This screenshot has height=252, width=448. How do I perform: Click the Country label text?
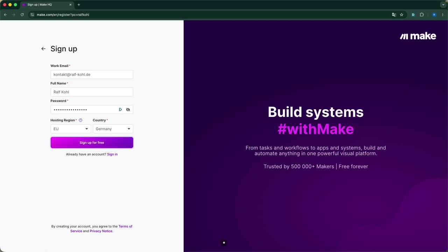[x=99, y=120]
